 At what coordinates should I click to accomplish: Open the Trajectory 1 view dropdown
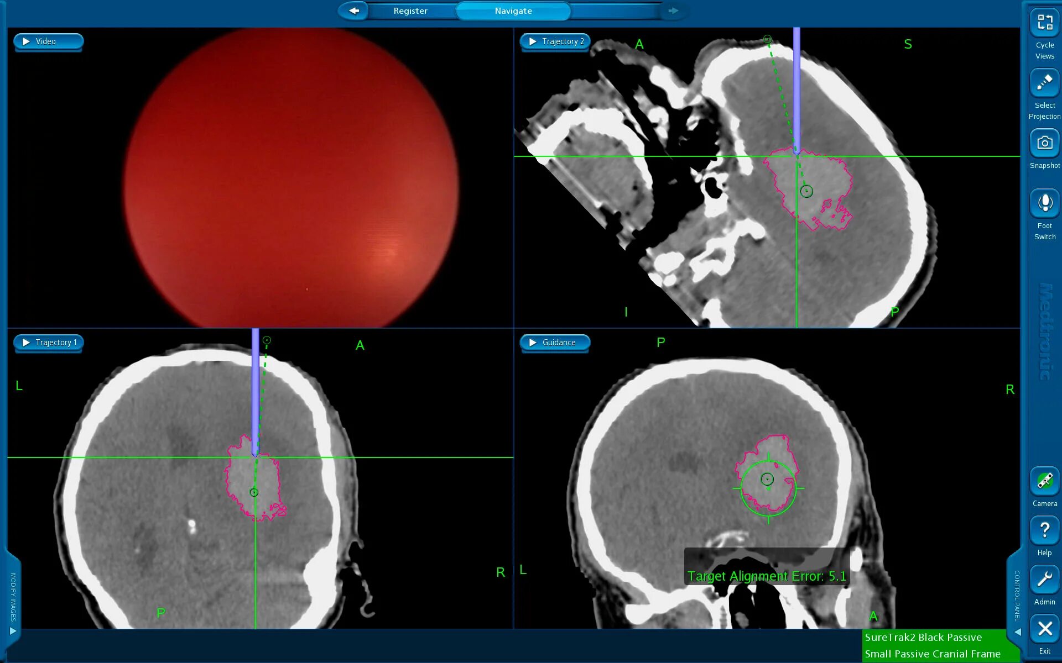tap(48, 343)
